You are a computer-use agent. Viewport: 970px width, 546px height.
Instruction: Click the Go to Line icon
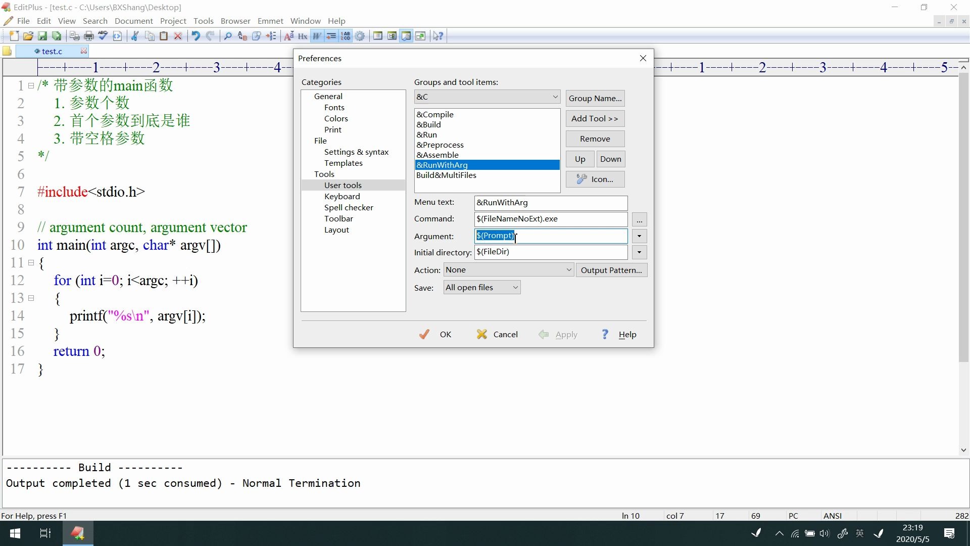(x=271, y=36)
